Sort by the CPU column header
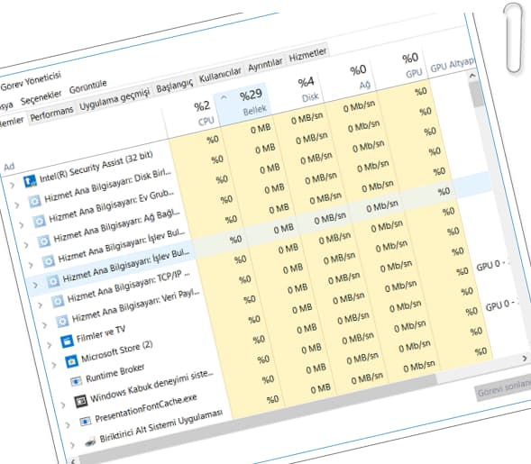Viewport: 531px width, 464px height. tap(194, 118)
